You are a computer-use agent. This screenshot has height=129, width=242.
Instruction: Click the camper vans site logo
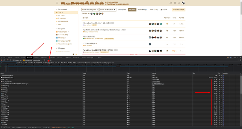(x=95, y=3)
